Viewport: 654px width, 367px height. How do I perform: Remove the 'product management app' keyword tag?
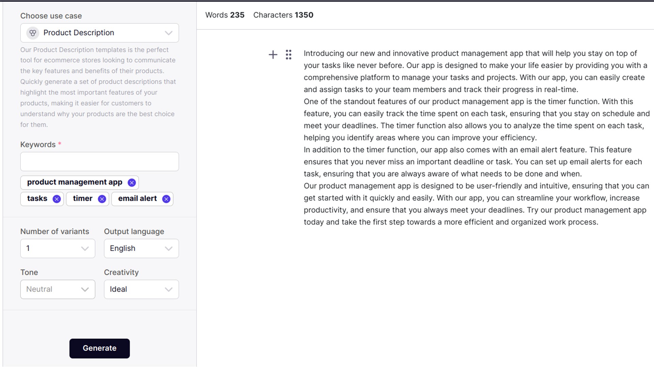[131, 183]
